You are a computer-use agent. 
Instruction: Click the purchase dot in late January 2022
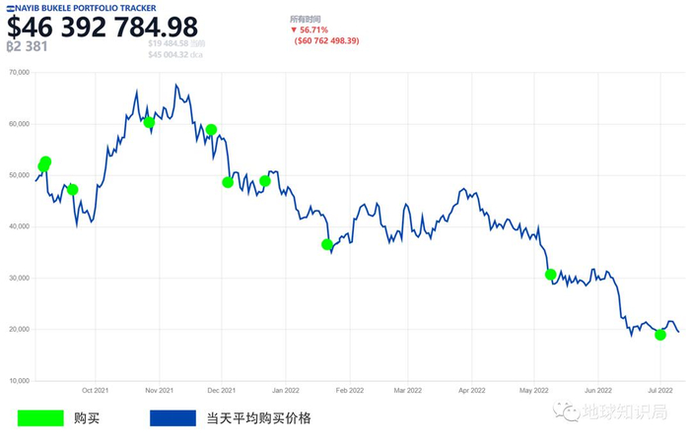327,244
